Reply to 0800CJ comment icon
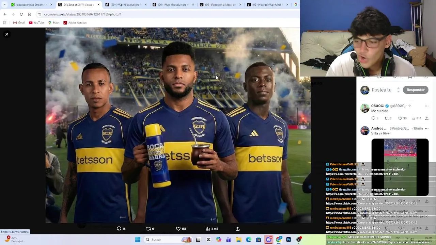The image size is (436, 245). tap(374, 118)
